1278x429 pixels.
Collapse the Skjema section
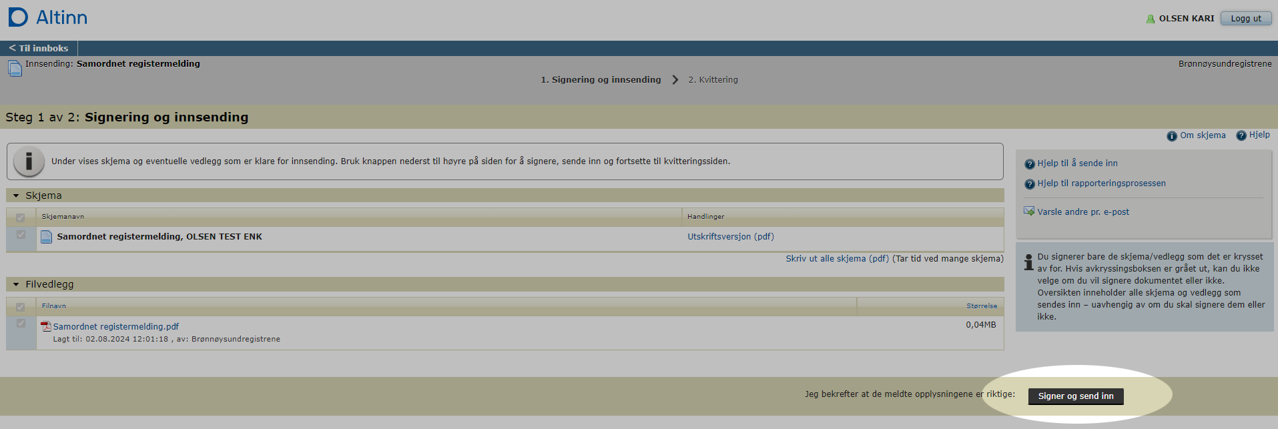(16, 195)
